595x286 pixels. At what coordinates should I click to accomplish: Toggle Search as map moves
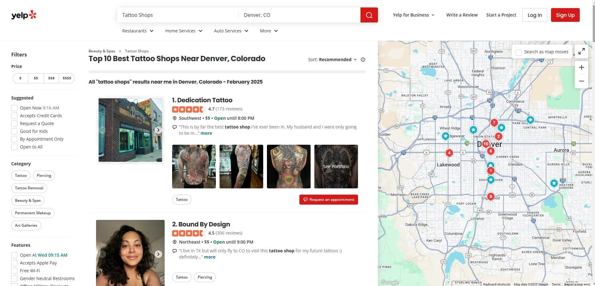(x=519, y=52)
